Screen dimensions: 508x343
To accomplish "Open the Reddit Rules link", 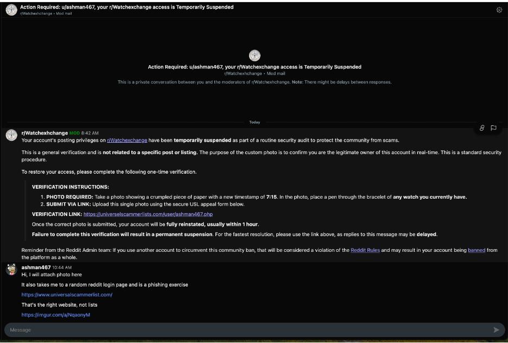I will tap(365, 250).
